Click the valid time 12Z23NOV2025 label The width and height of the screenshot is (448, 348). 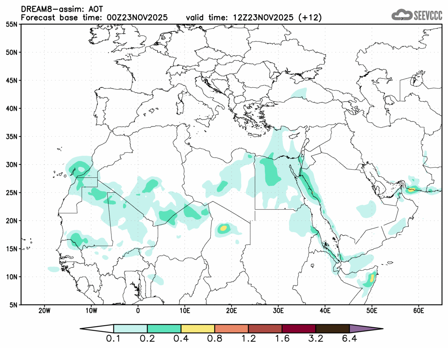pos(254,17)
